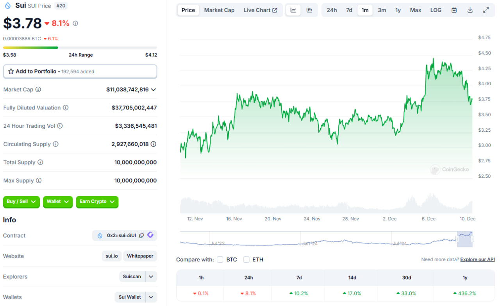500x306 pixels.
Task: Click the info icon beside Market Cap
Action: (38, 89)
